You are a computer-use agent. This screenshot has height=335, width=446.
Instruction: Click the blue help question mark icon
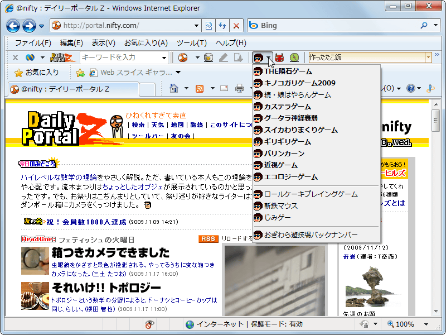coord(410,89)
